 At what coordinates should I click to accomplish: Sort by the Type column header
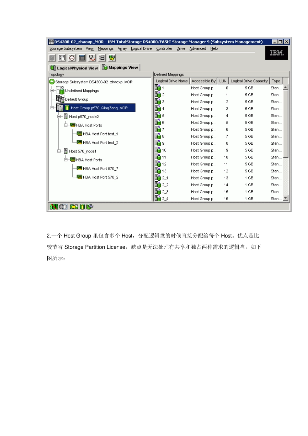tap(276, 81)
